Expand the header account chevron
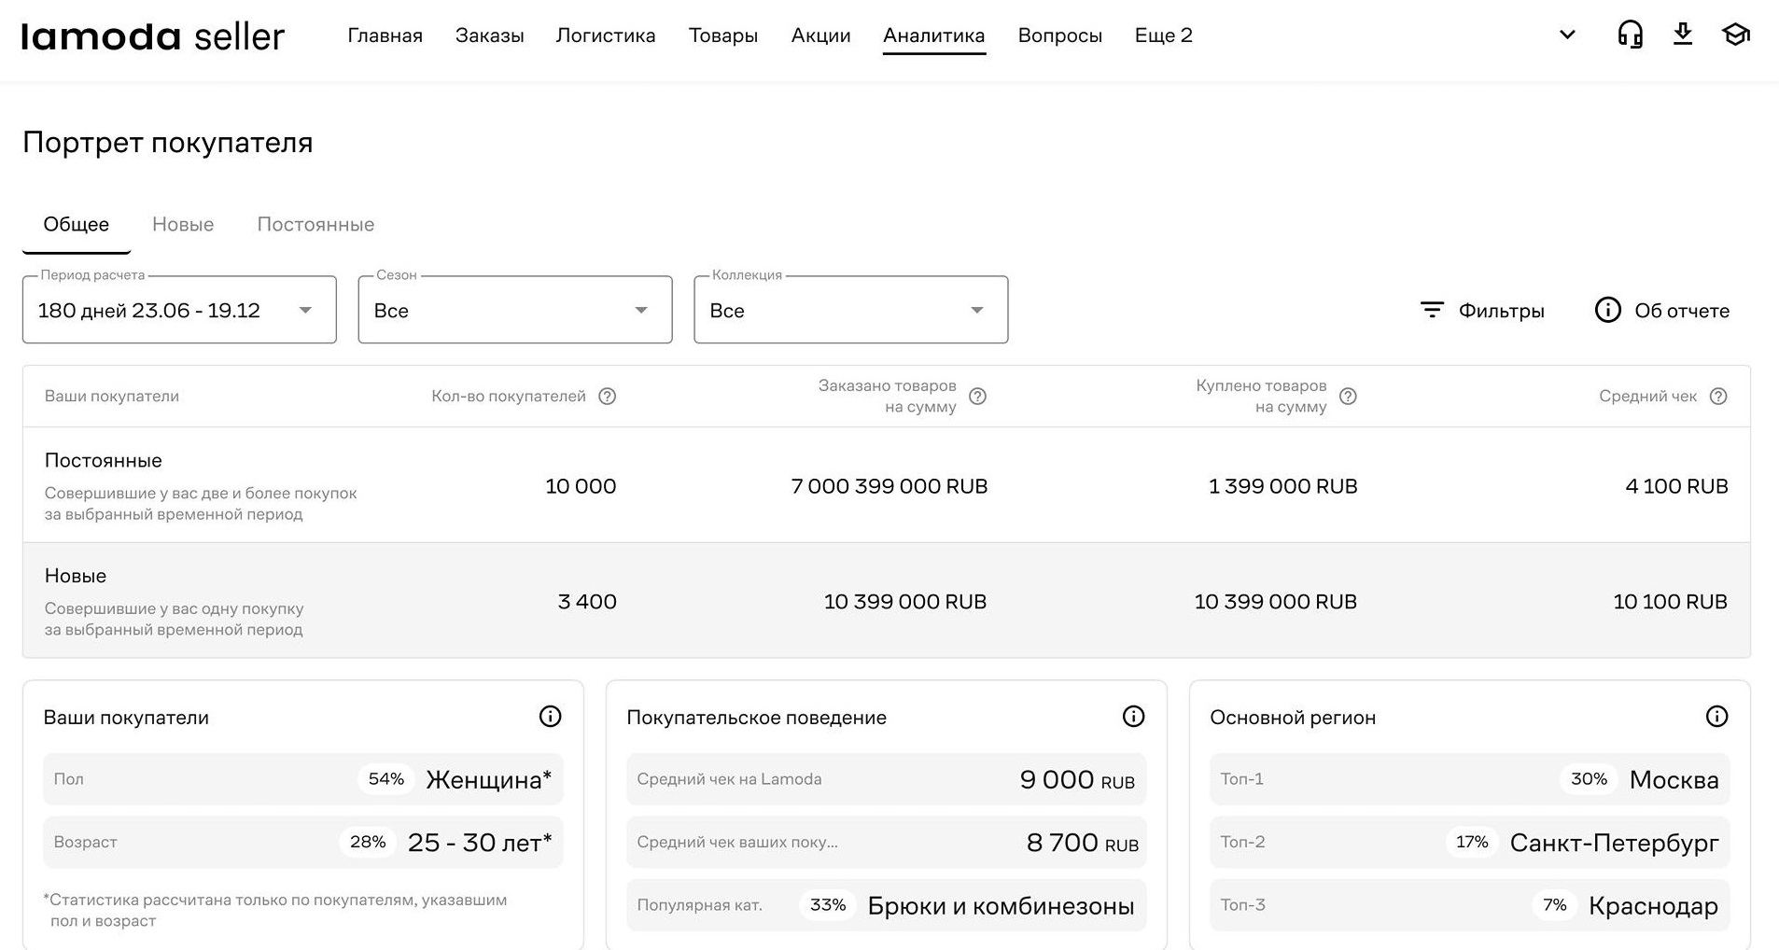The image size is (1779, 950). (1568, 35)
